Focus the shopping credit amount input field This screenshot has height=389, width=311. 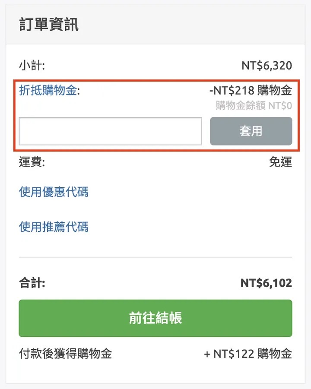(110, 131)
